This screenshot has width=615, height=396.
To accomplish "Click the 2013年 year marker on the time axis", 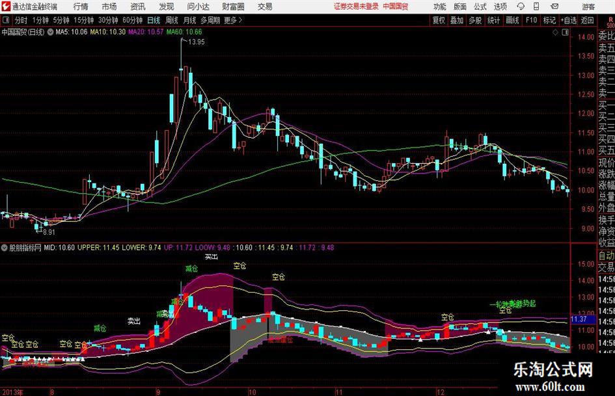I will point(12,392).
